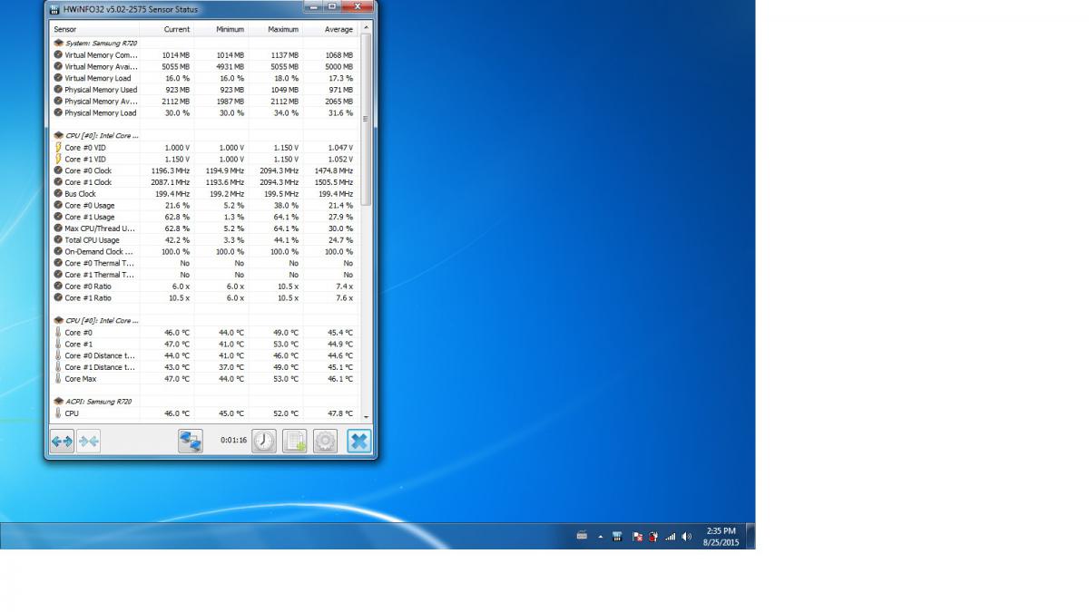This screenshot has width=1089, height=612.
Task: Select the Core #0 Clock row label
Action: click(x=88, y=171)
